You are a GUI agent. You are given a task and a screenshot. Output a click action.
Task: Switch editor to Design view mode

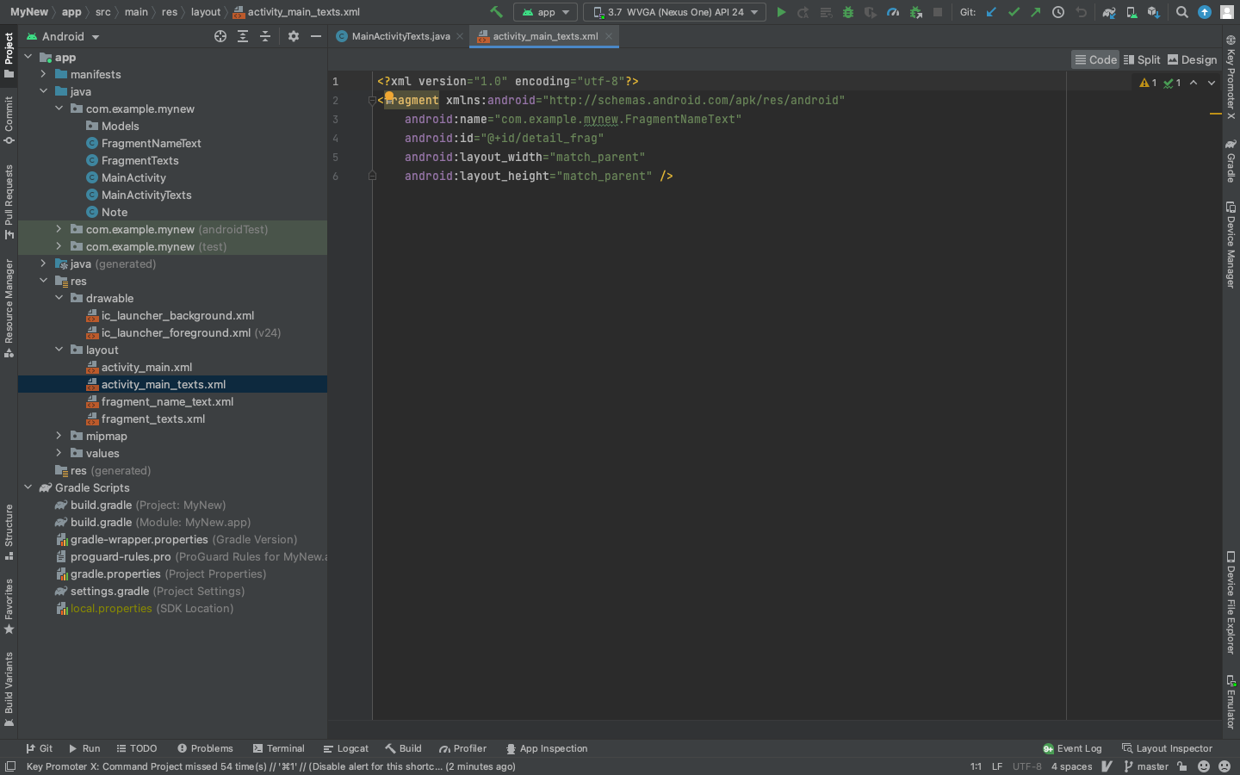tap(1193, 59)
